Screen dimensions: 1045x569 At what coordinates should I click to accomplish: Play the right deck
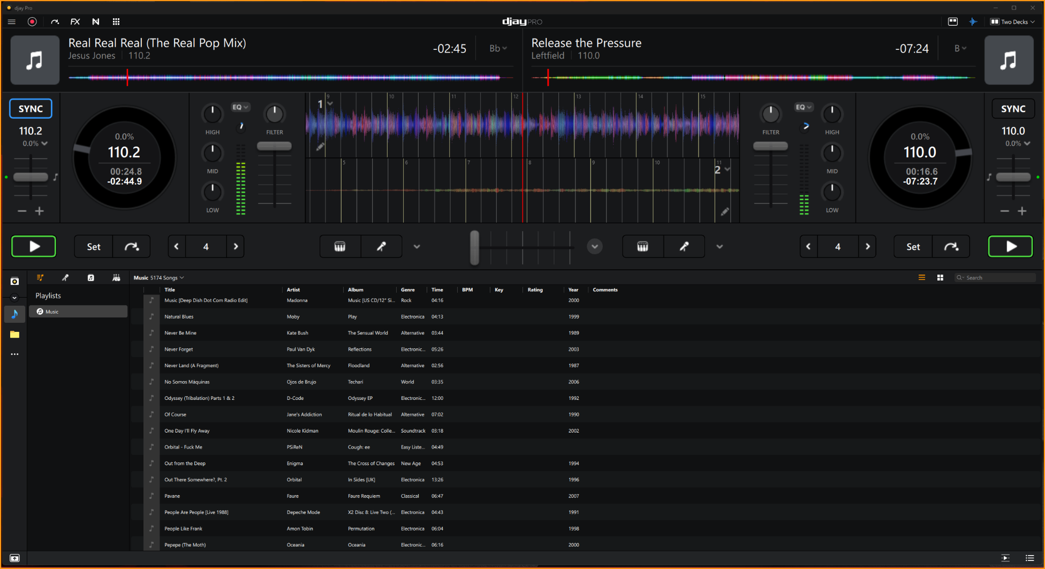point(1010,247)
